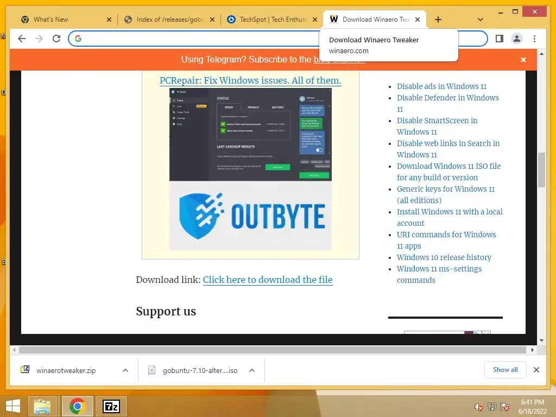This screenshot has height=417, width=556.
Task: Open File Explorer from the taskbar
Action: tap(42, 406)
